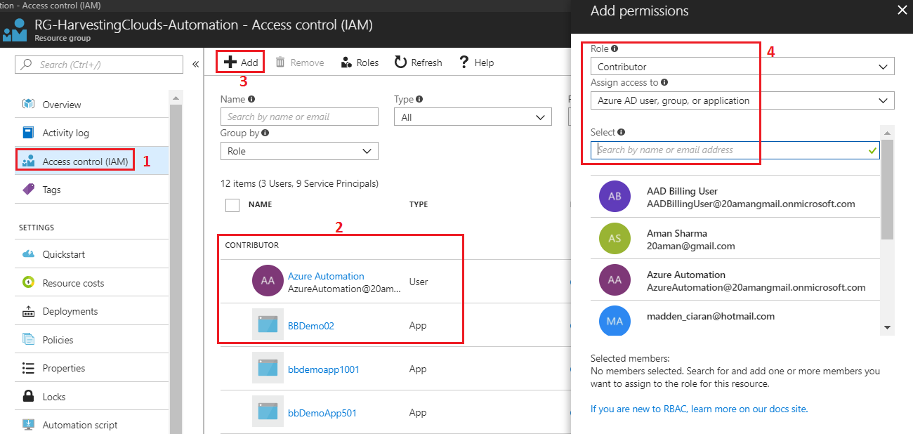Open the Assign access to dropdown
Viewport: 913px width, 434px height.
[x=742, y=100]
